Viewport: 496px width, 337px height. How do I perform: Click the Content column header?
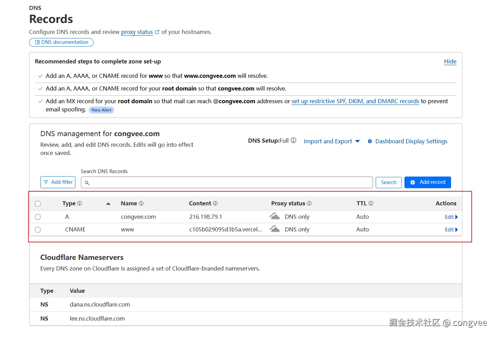(200, 203)
